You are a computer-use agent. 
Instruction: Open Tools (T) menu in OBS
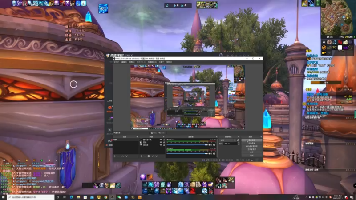point(162,62)
